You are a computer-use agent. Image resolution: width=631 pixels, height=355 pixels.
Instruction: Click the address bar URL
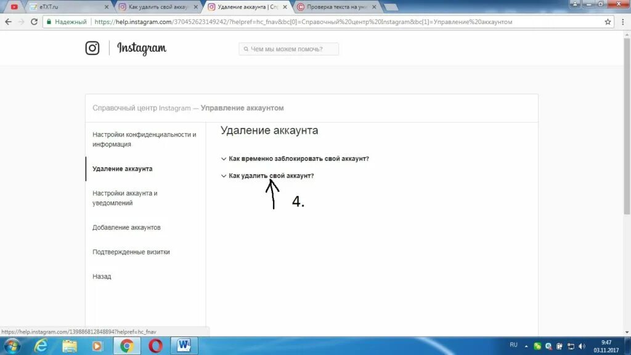[303, 22]
